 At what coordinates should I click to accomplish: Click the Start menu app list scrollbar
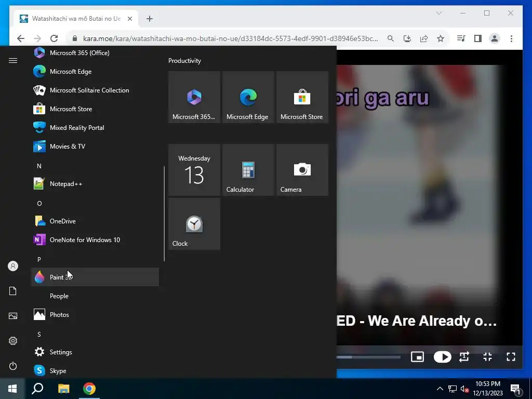[x=164, y=214]
